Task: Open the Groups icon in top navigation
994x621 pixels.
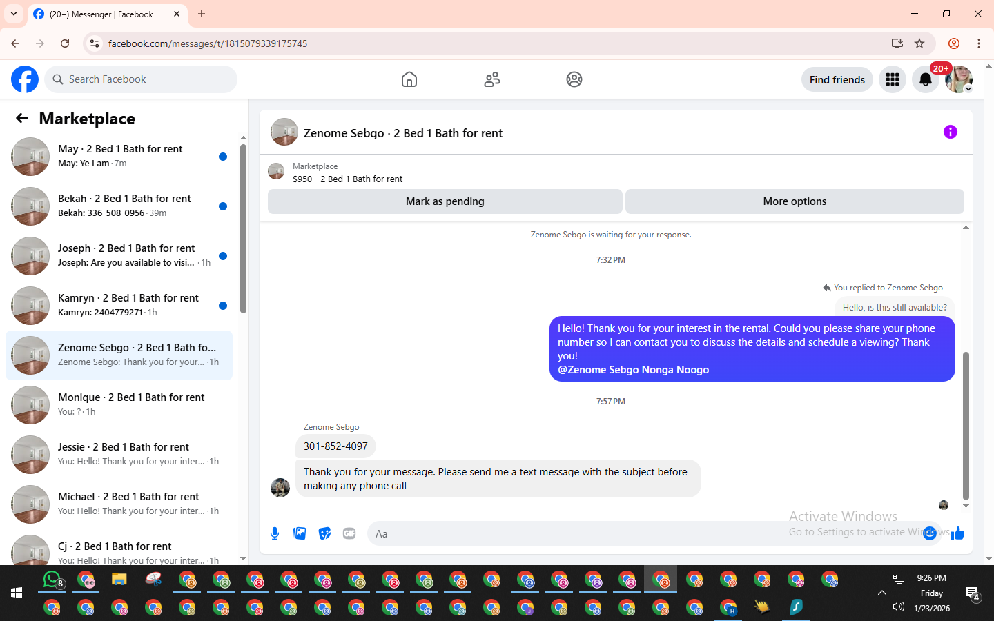Action: 574,79
